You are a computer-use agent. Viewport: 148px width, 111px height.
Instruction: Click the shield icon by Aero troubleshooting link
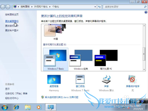point(42,97)
